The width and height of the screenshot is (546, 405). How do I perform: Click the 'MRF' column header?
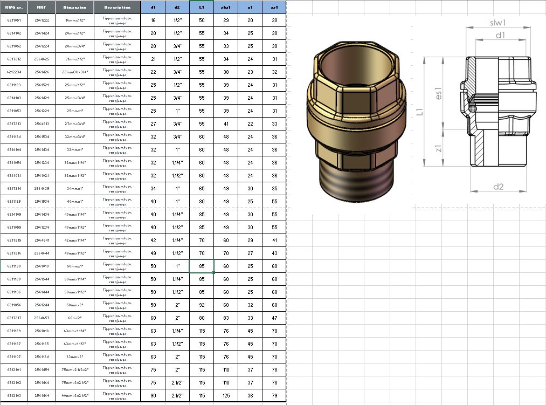42,8
